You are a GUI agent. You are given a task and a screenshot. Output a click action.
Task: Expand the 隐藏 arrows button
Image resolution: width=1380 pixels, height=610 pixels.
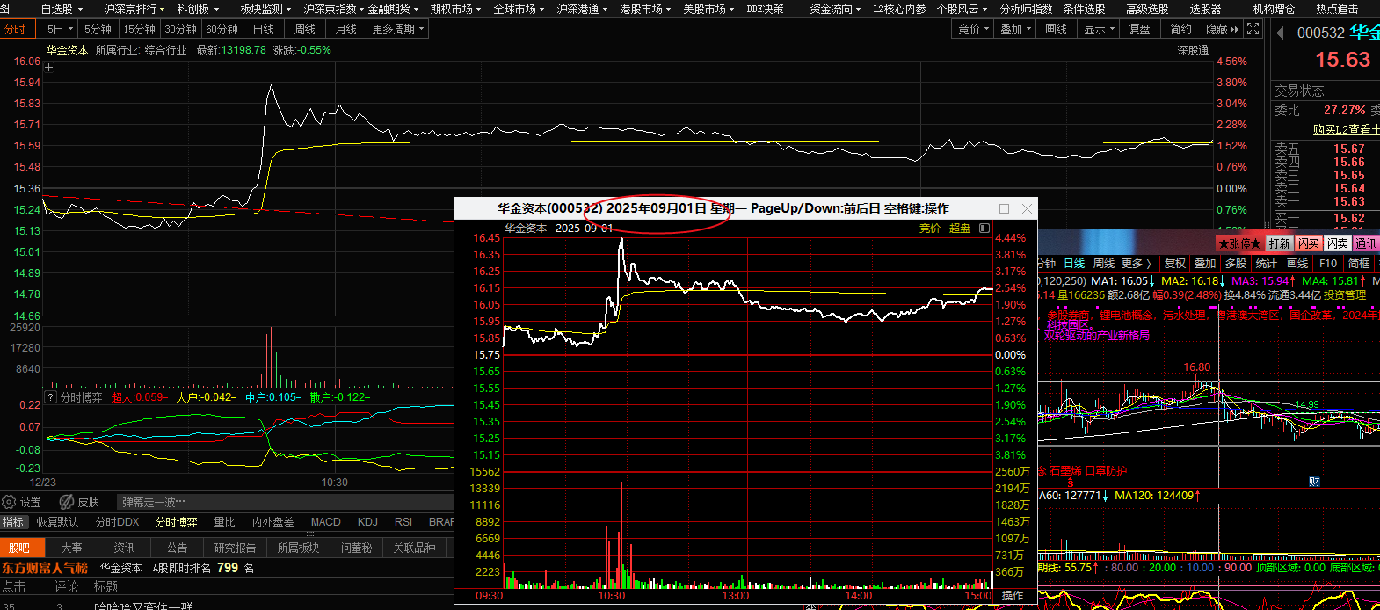click(x=1222, y=29)
